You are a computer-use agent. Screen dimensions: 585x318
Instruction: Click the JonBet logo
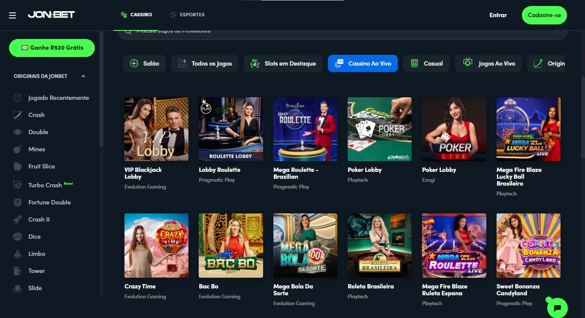click(51, 15)
